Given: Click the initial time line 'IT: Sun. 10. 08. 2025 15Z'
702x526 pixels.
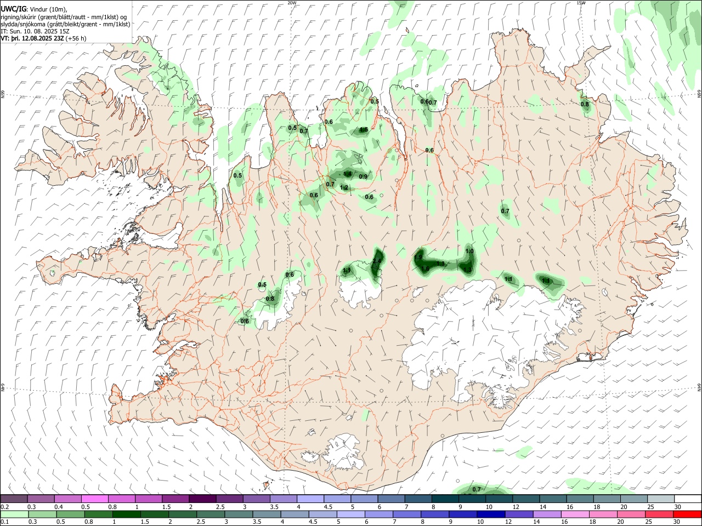Looking at the screenshot, I should coord(35,31).
